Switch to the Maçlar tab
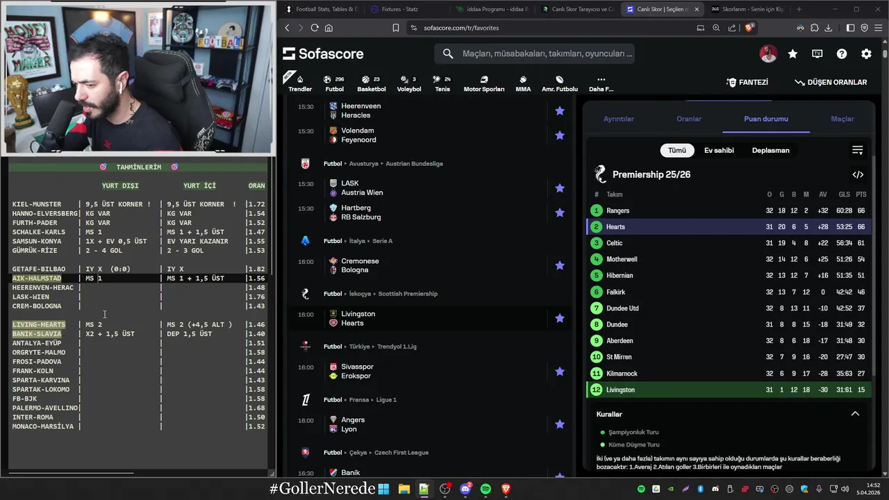Viewport: 889px width, 500px height. [842, 119]
